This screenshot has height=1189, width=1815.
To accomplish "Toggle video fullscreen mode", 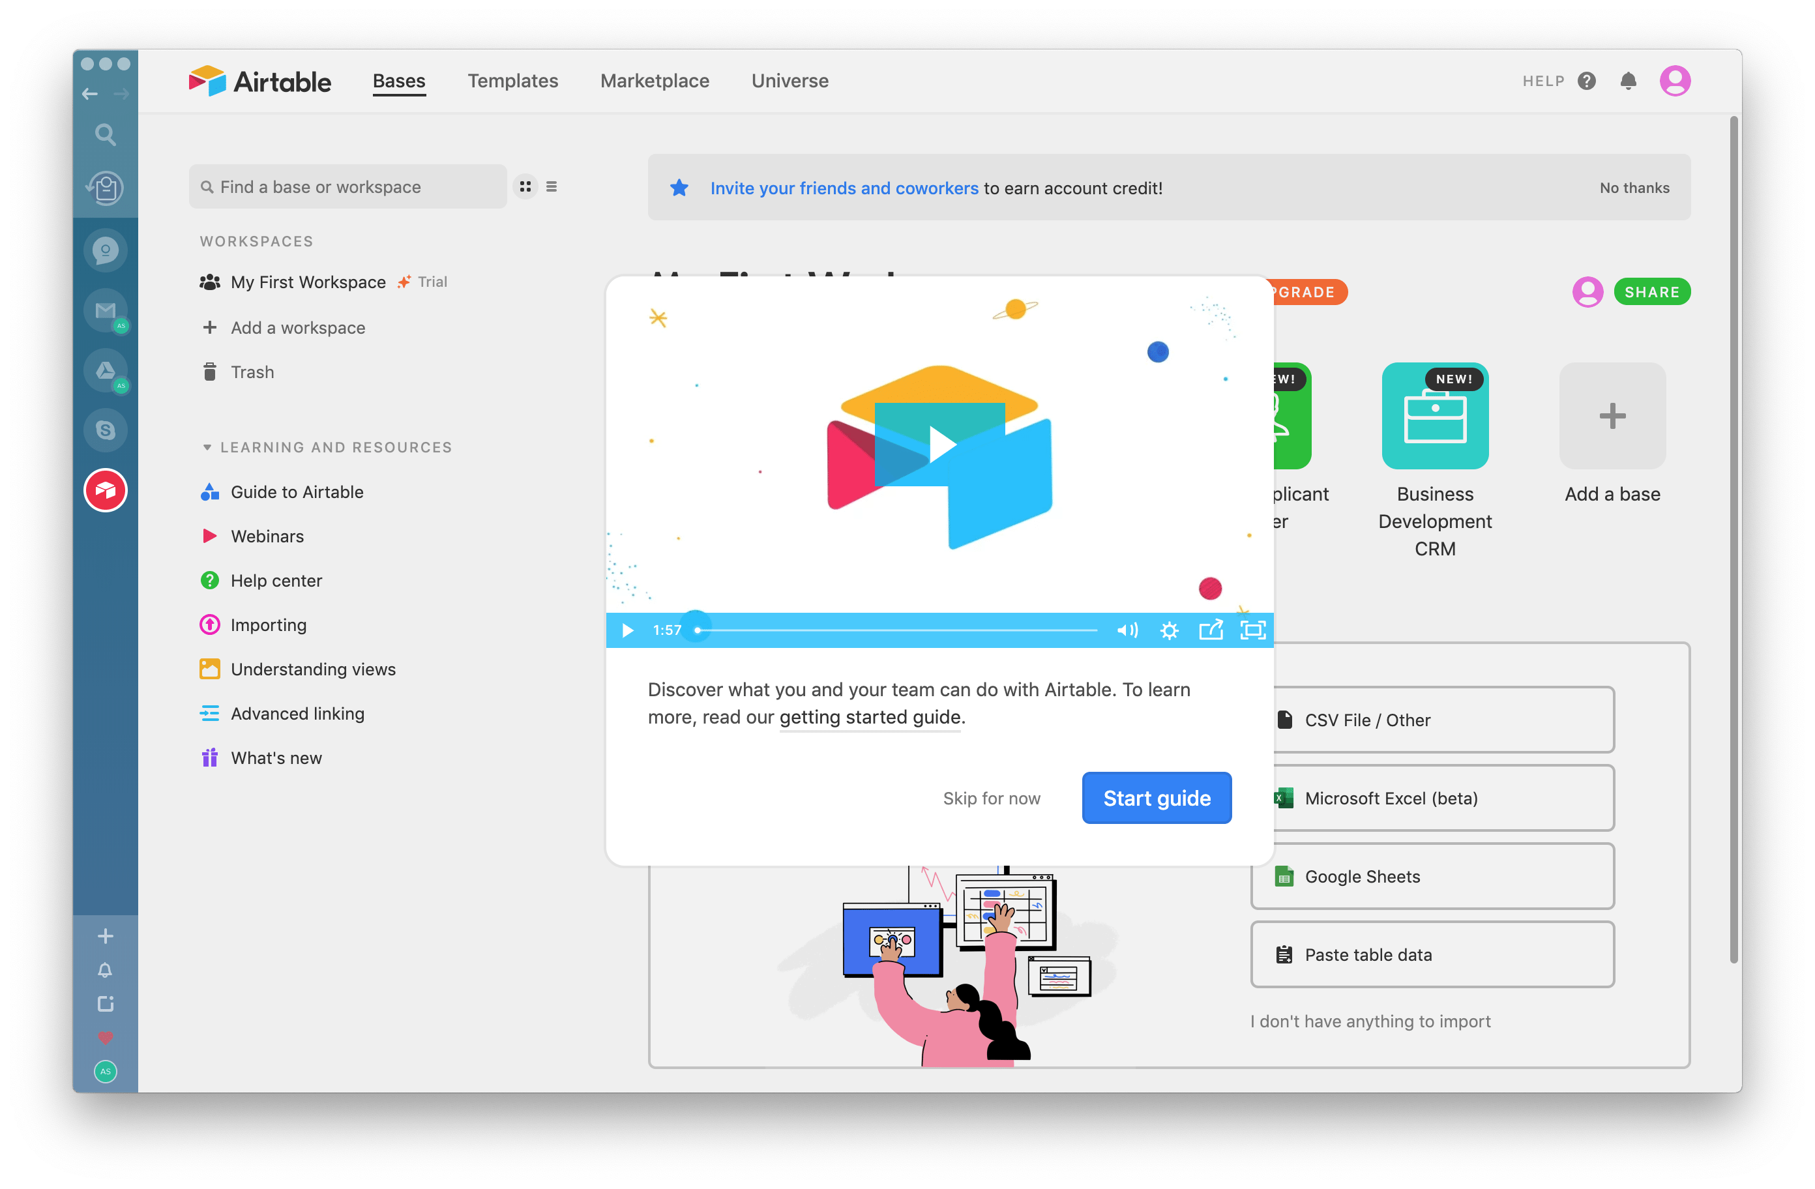I will click(1253, 631).
